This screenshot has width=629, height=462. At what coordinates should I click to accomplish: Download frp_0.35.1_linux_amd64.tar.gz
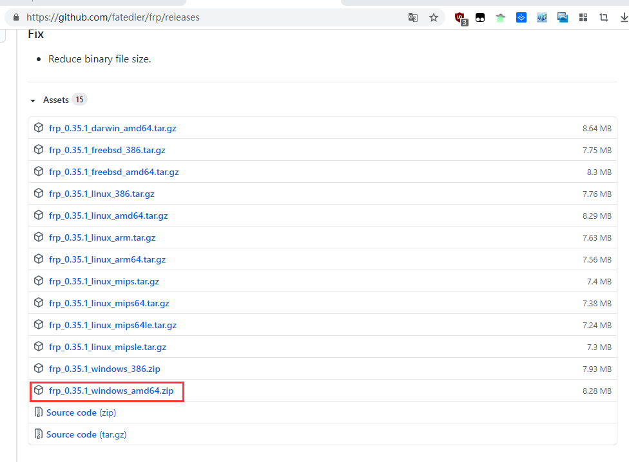pos(108,216)
